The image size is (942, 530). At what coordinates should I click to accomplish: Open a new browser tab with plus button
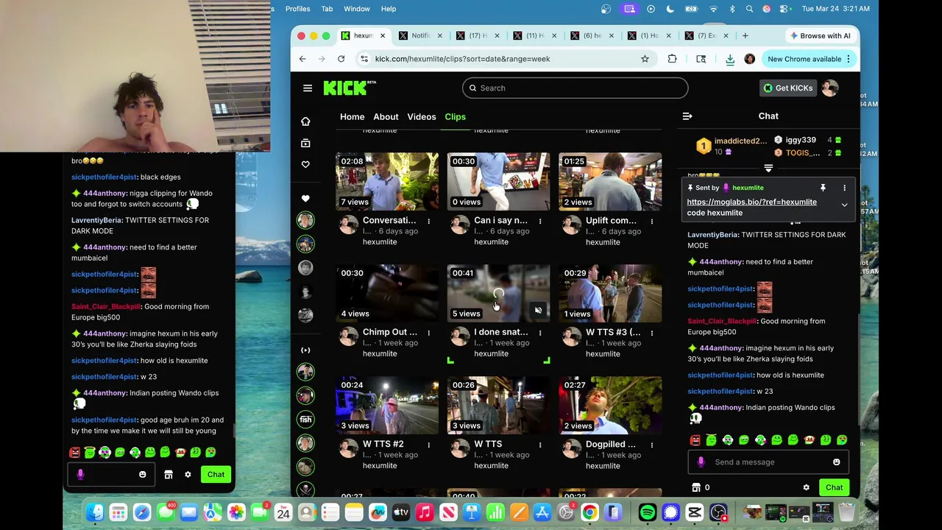click(x=745, y=35)
